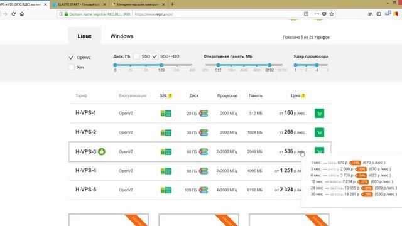Add H-VPS-2 plan to cart
This screenshot has width=402, height=226.
coord(319,132)
